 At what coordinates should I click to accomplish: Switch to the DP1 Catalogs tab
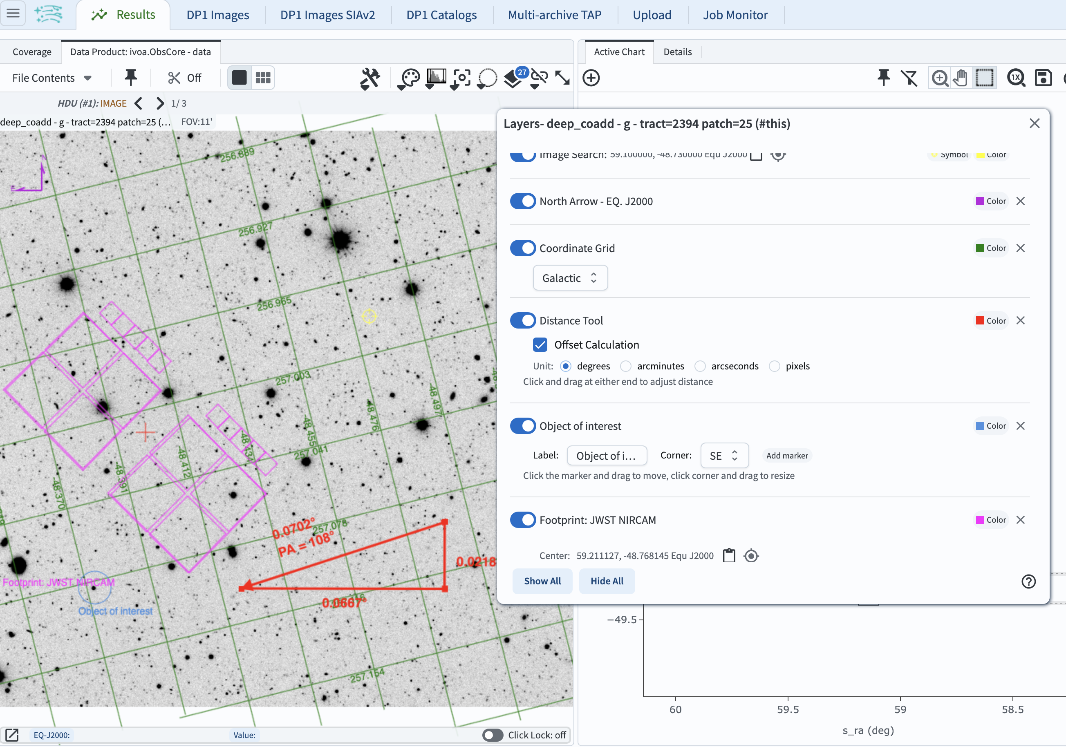point(441,15)
